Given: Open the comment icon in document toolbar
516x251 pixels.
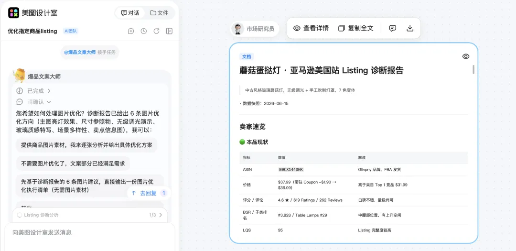Looking at the screenshot, I should point(393,28).
